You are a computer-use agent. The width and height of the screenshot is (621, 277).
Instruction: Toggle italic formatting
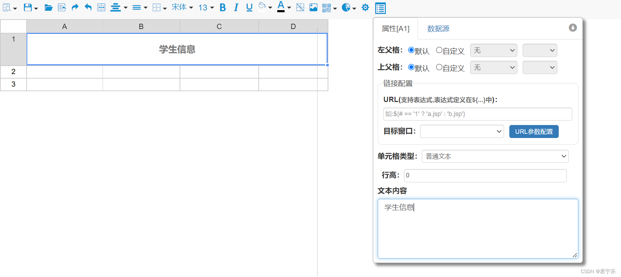(x=236, y=7)
